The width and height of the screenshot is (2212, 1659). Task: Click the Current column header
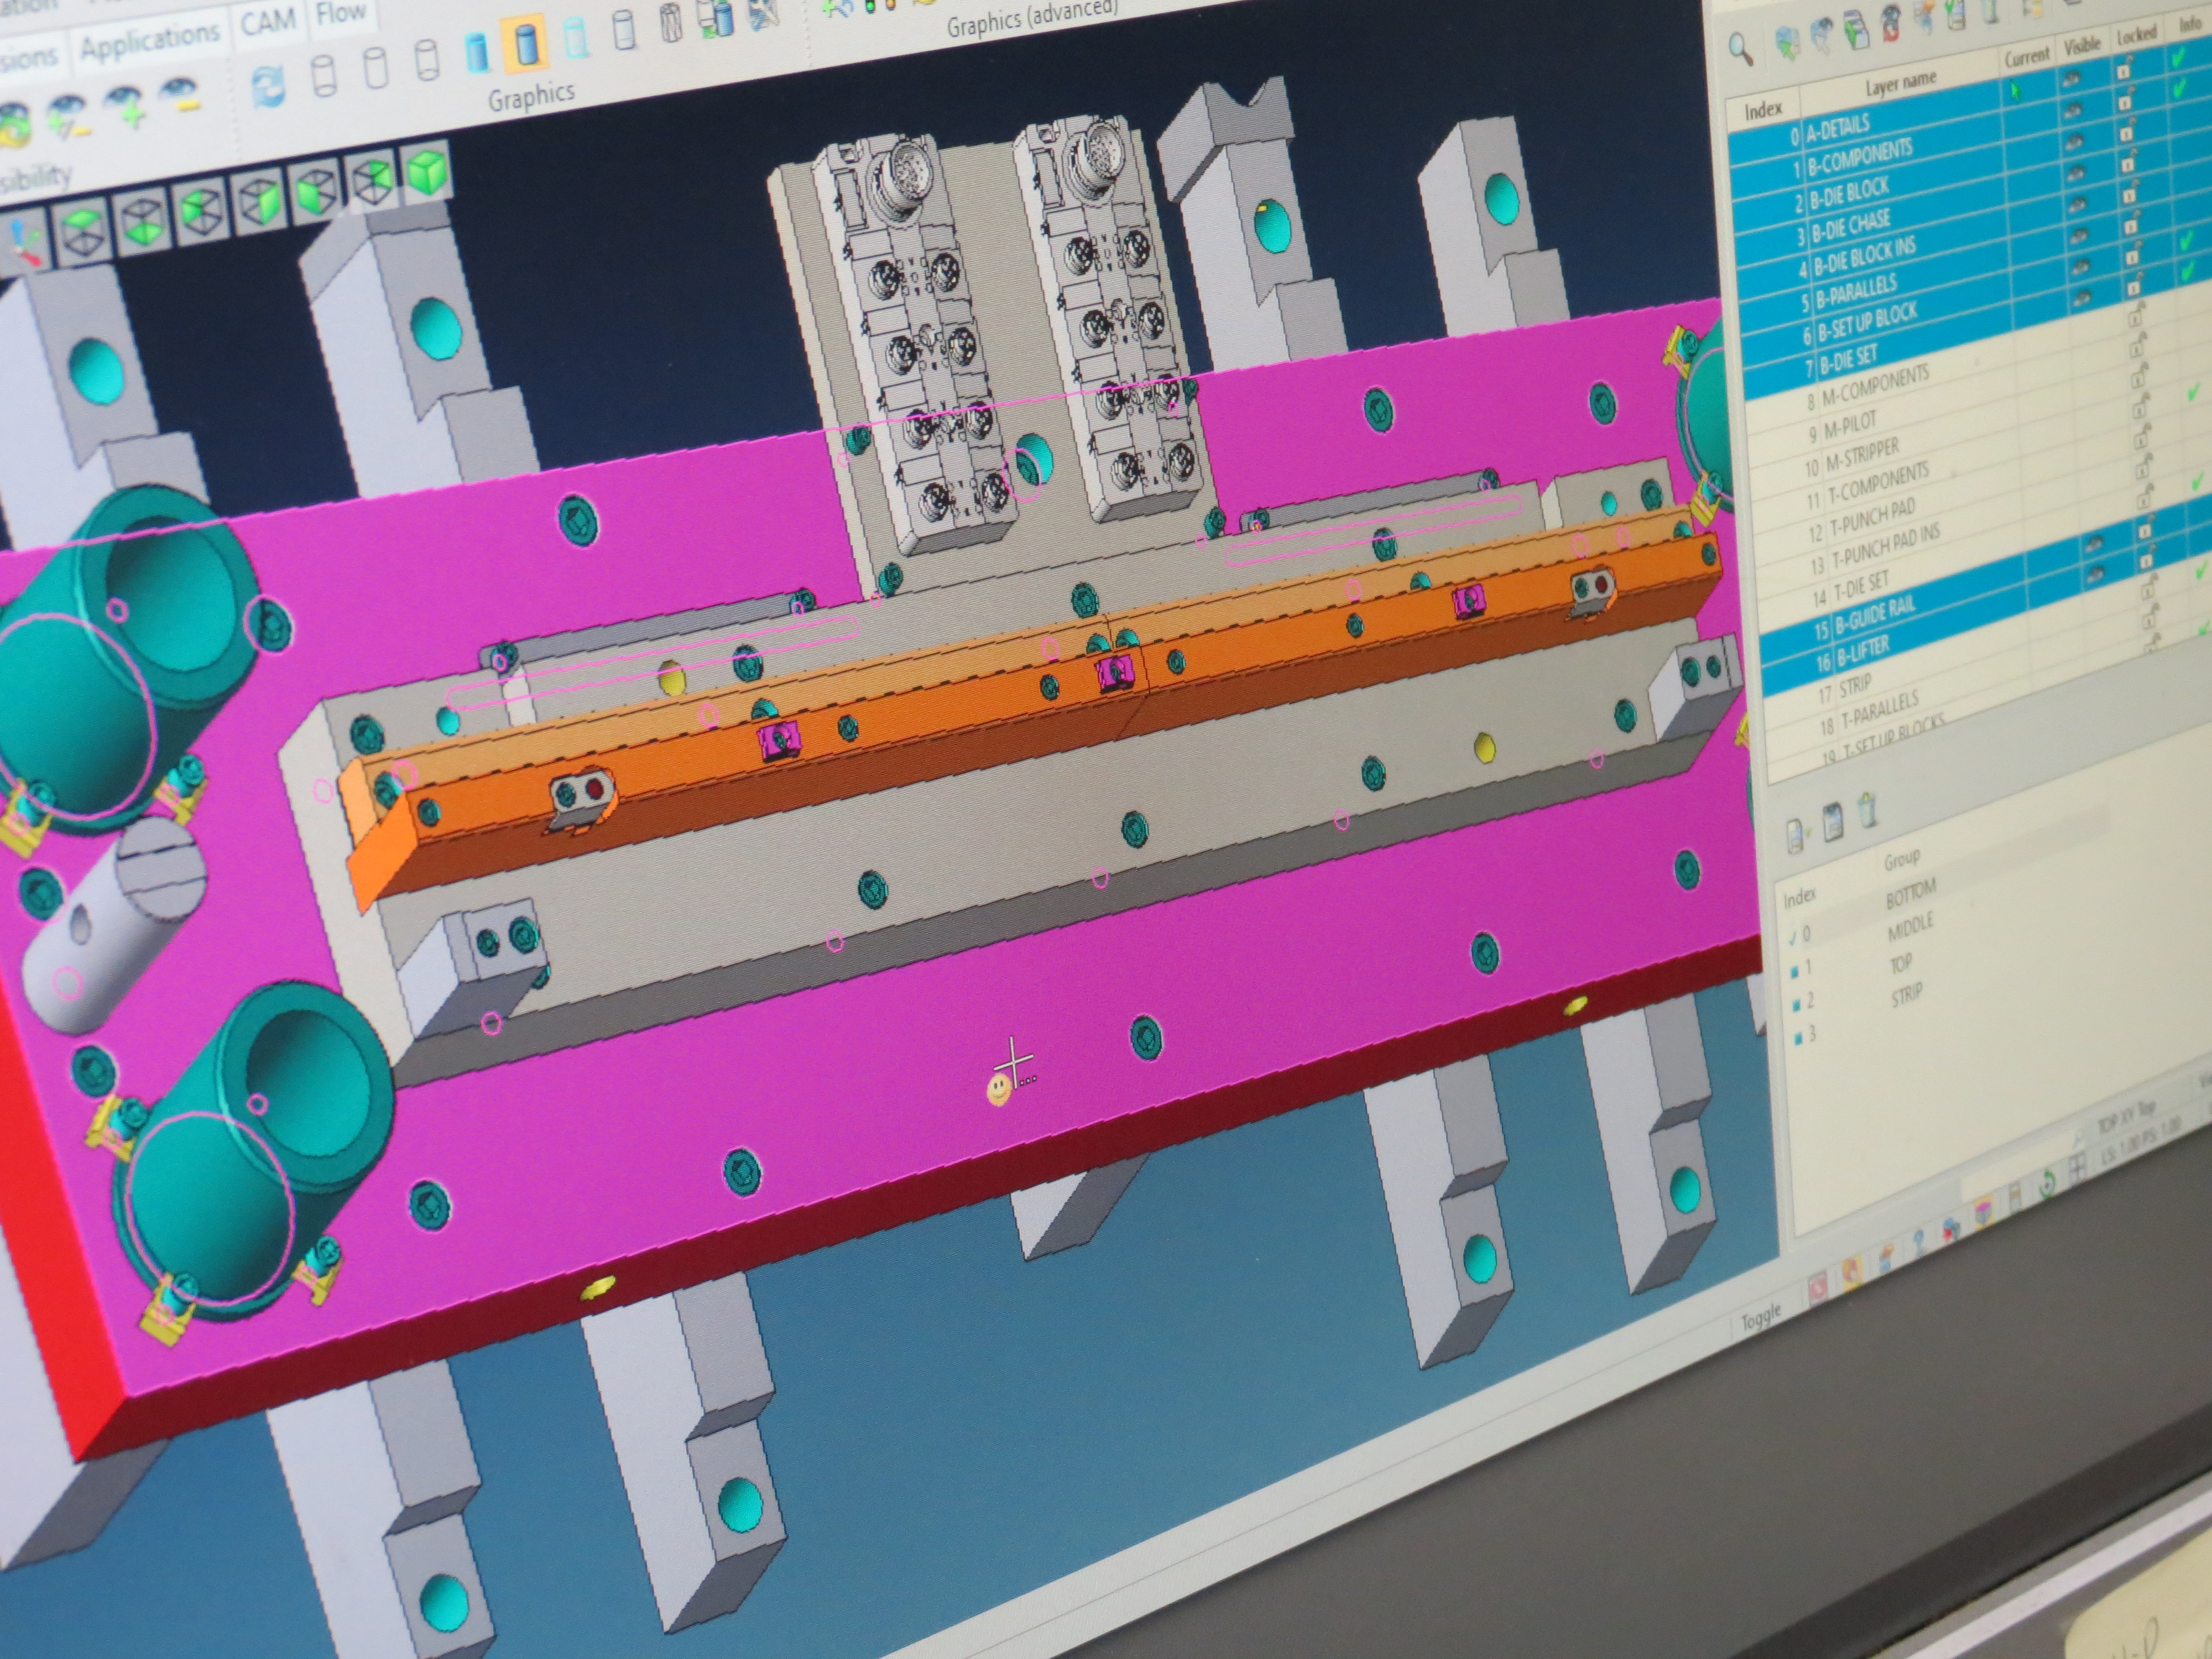coord(2028,57)
